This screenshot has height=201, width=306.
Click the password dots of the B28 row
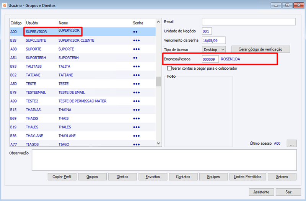[137, 41]
